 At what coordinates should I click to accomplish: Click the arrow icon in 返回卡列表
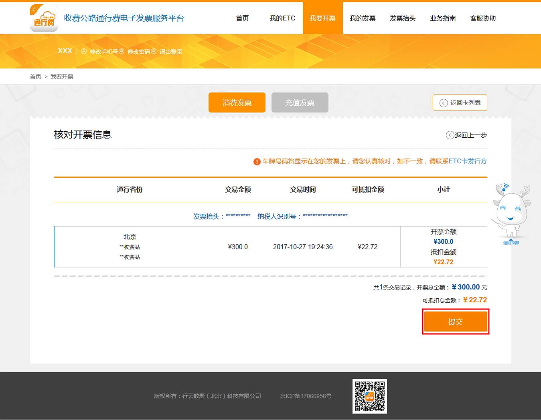click(444, 103)
